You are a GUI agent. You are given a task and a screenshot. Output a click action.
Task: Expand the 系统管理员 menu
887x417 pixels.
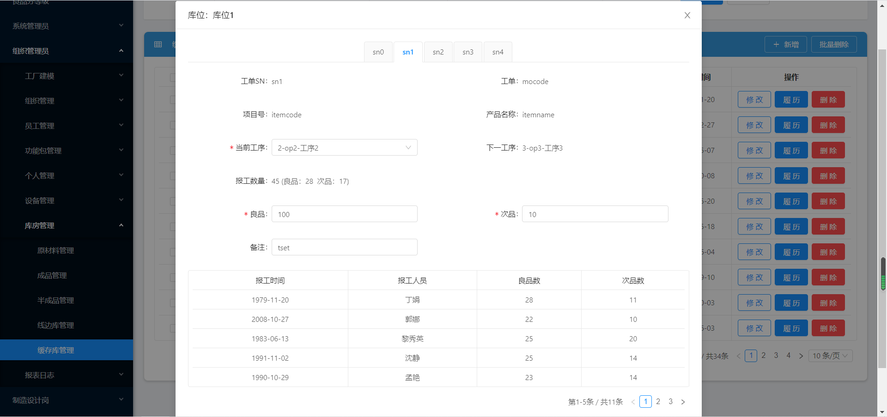67,26
